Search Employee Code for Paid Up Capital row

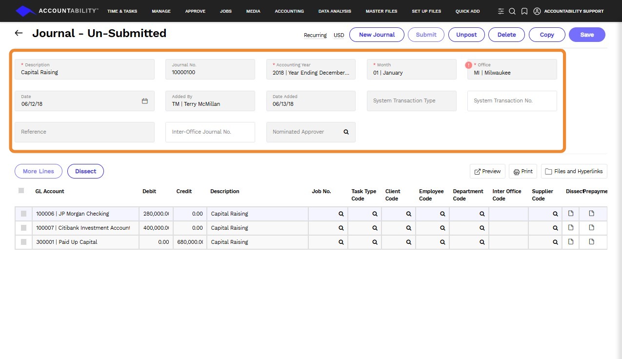[442, 242]
